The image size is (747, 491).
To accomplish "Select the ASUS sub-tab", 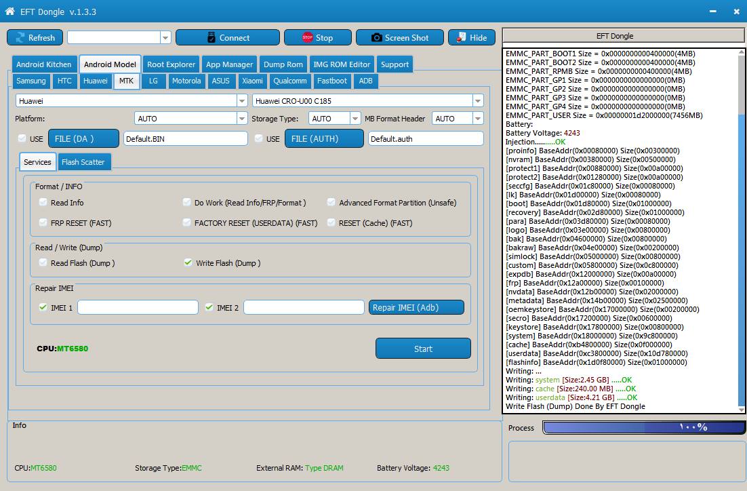I will [x=220, y=81].
